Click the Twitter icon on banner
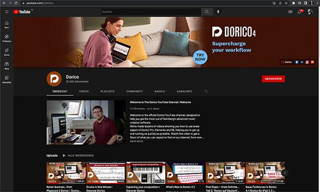This screenshot has width=320, height=192. pos(302,62)
